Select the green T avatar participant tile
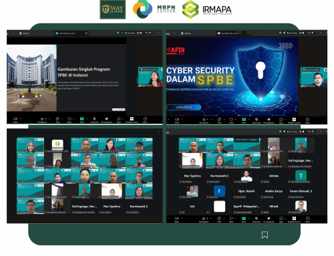This screenshot has width=334, height=256. [x=301, y=176]
